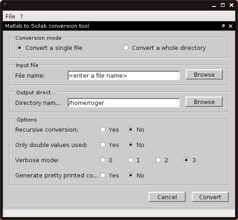Browse for the input file
Screen dimensions: 238x220
click(x=204, y=74)
